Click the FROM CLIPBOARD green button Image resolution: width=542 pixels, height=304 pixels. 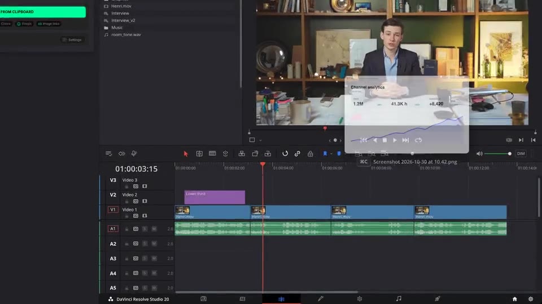pos(43,12)
